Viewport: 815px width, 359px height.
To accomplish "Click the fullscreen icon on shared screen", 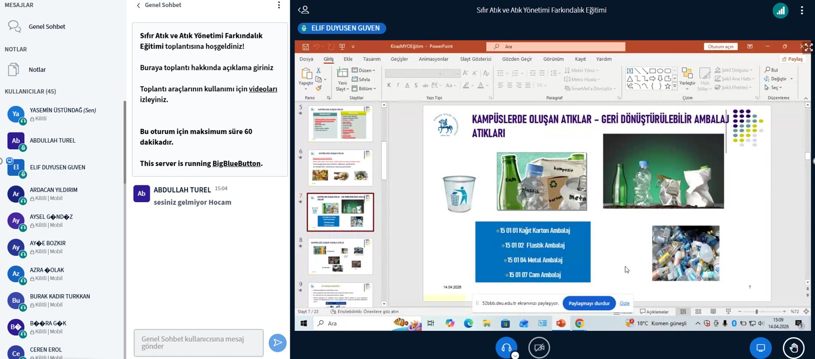I will click(808, 47).
